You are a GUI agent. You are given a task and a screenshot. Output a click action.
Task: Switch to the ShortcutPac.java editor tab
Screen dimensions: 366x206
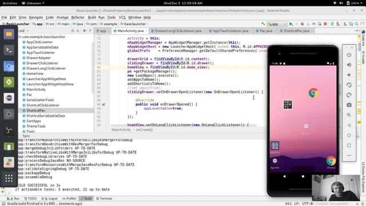pyautogui.click(x=296, y=30)
